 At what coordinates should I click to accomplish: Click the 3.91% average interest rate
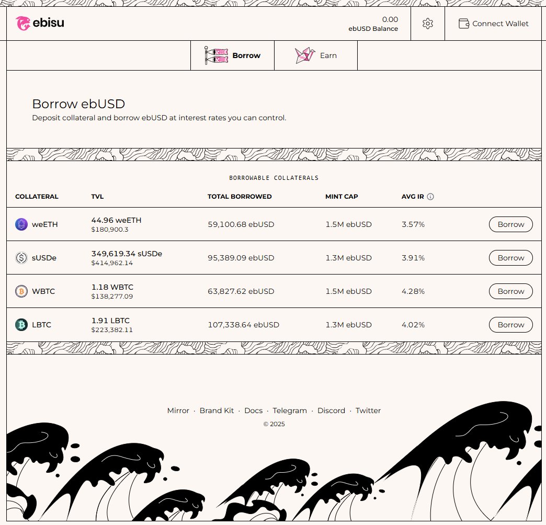click(413, 258)
